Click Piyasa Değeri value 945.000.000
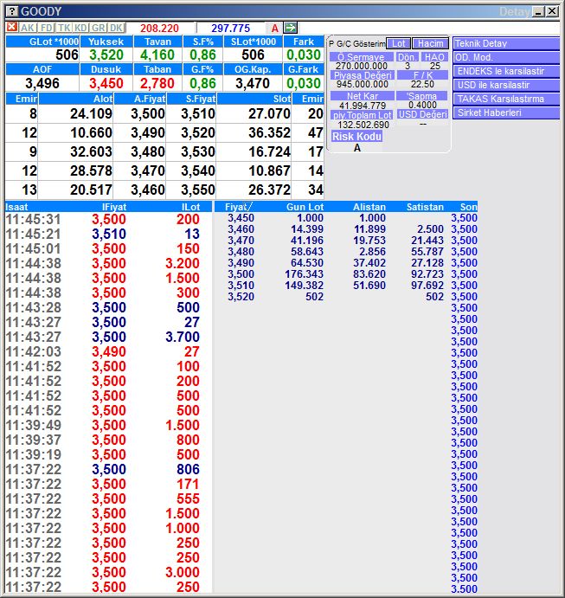565x598 pixels. pyautogui.click(x=363, y=84)
